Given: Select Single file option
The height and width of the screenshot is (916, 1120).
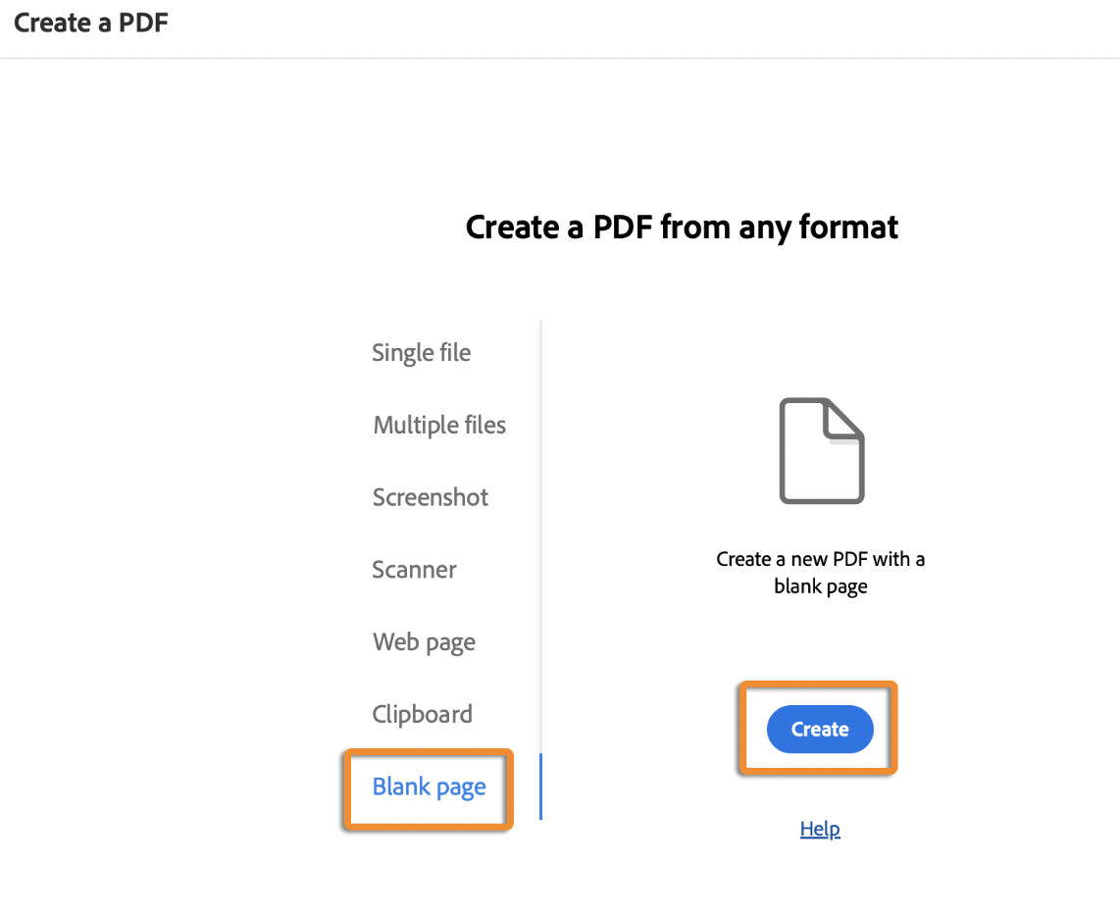Looking at the screenshot, I should pyautogui.click(x=421, y=352).
